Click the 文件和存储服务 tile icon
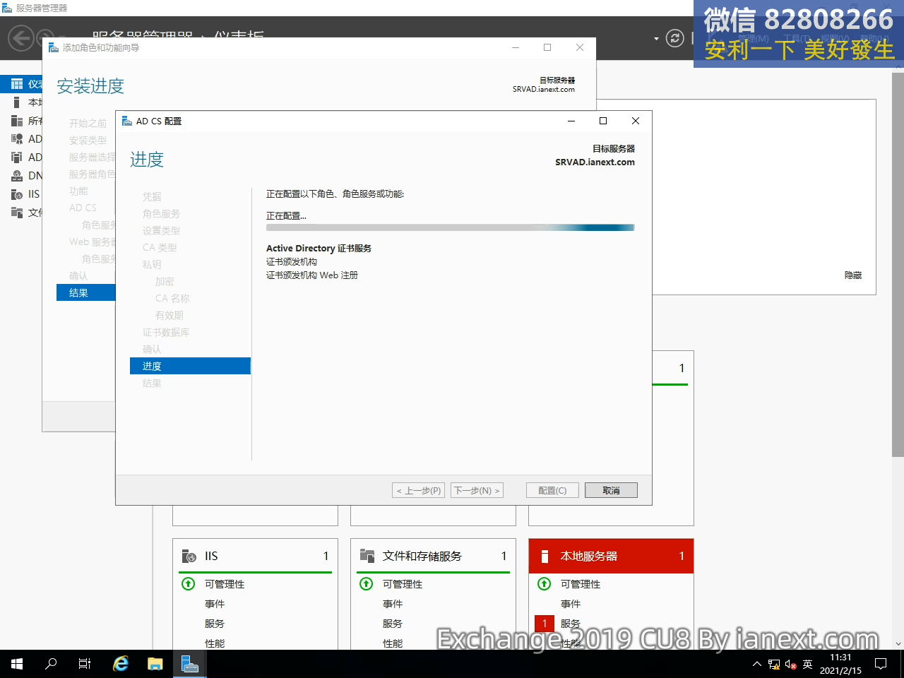Image resolution: width=904 pixels, height=678 pixels. (367, 556)
